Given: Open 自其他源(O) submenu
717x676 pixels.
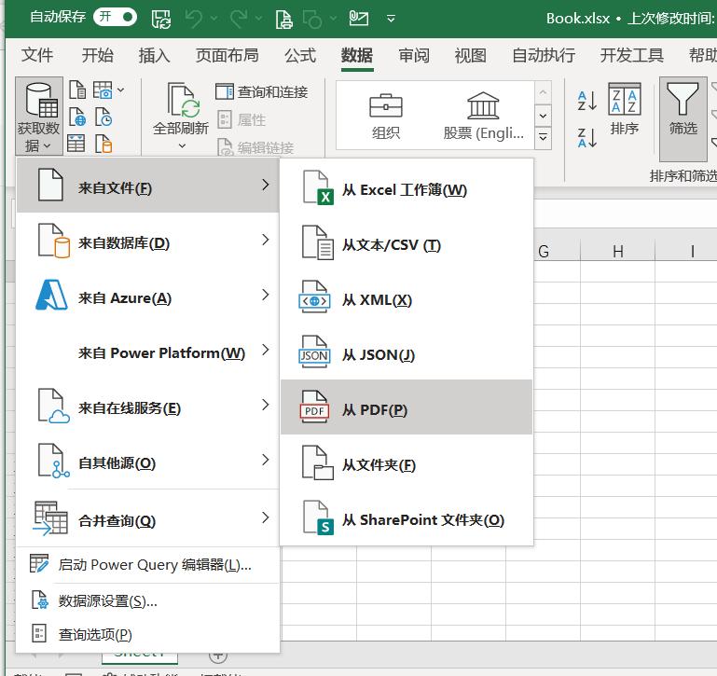Looking at the screenshot, I should coord(147,462).
